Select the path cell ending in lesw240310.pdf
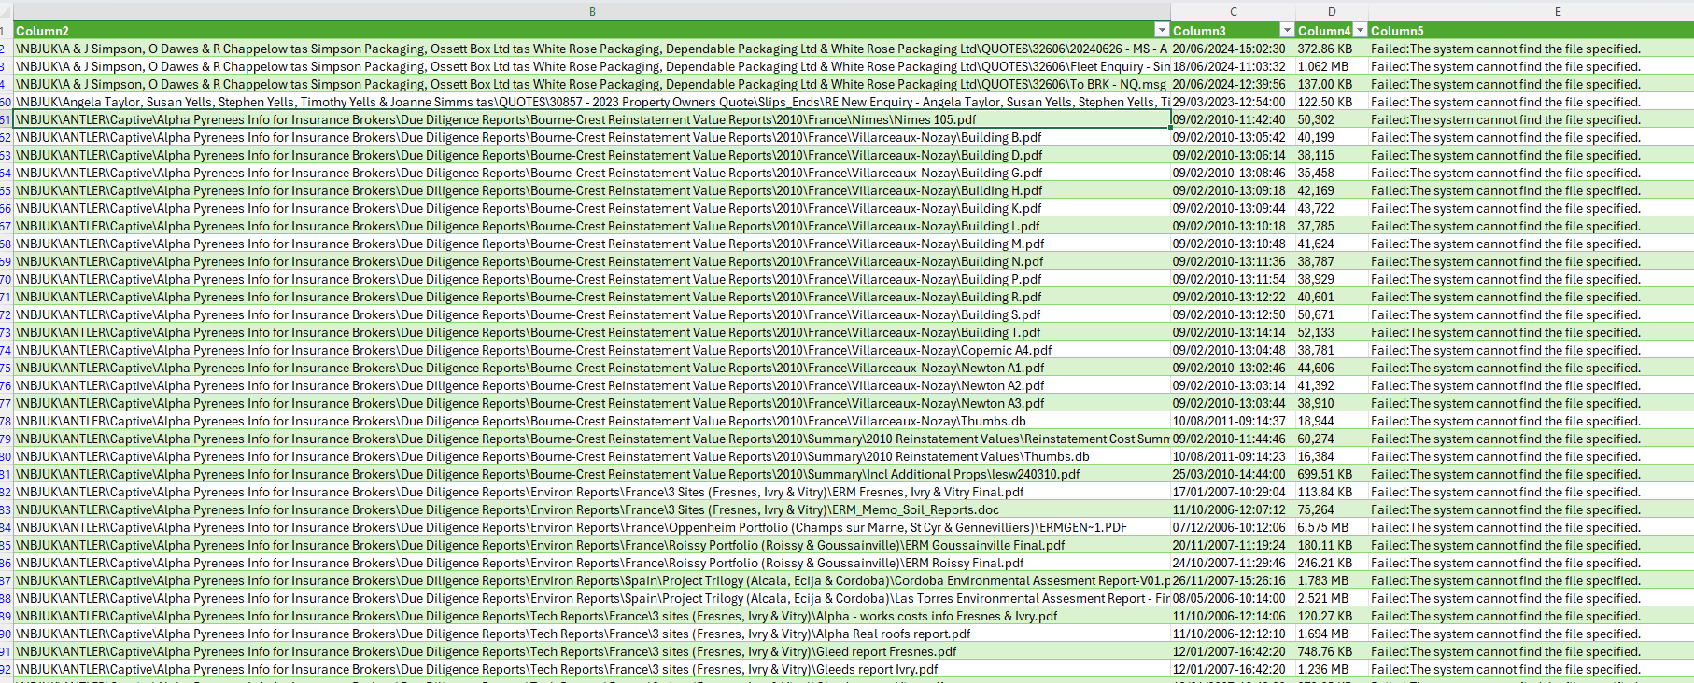Viewport: 1694px width, 683px height. (592, 474)
